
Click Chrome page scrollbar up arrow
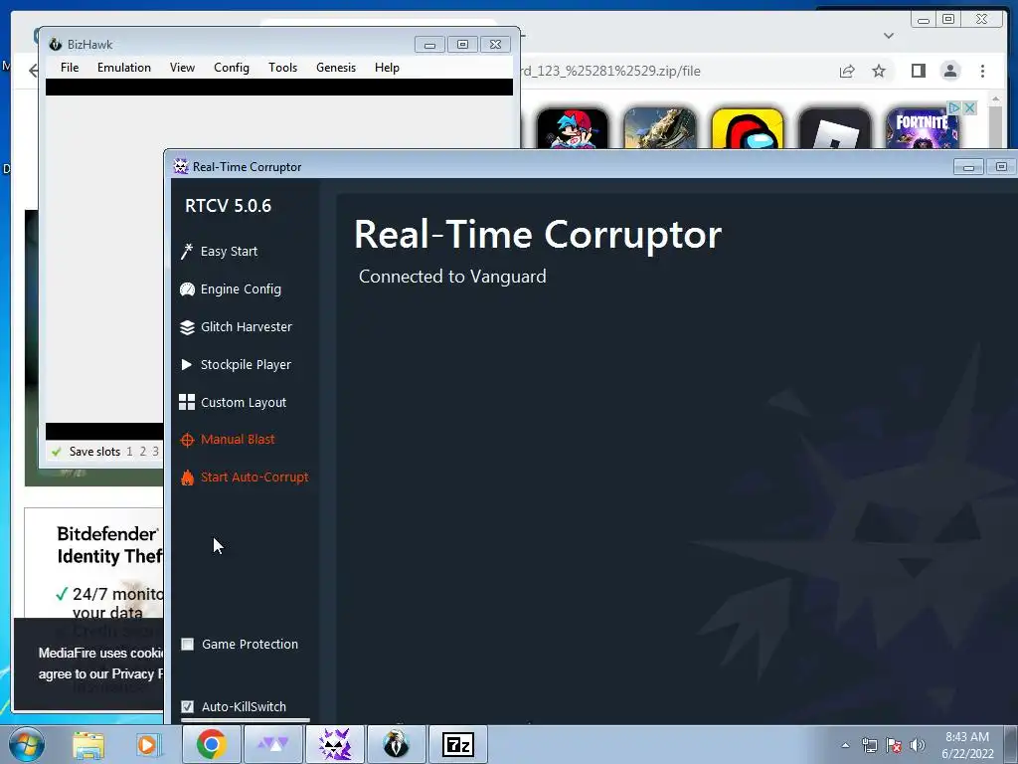click(996, 99)
